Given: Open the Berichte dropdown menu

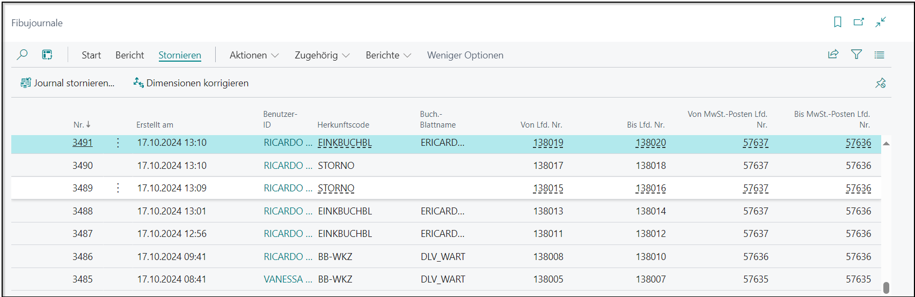Looking at the screenshot, I should pos(388,55).
